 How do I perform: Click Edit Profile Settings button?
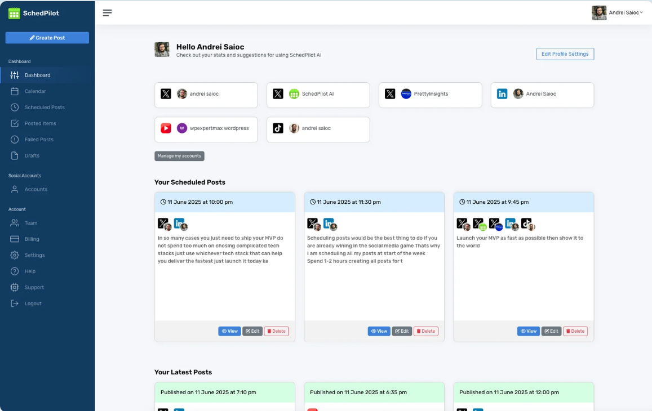pyautogui.click(x=565, y=54)
